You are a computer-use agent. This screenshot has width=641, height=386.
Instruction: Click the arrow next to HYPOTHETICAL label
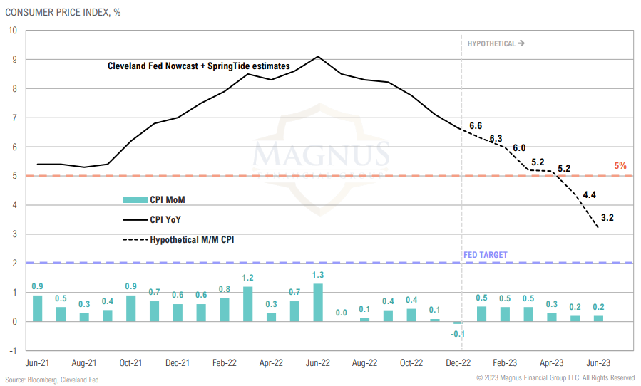[521, 43]
